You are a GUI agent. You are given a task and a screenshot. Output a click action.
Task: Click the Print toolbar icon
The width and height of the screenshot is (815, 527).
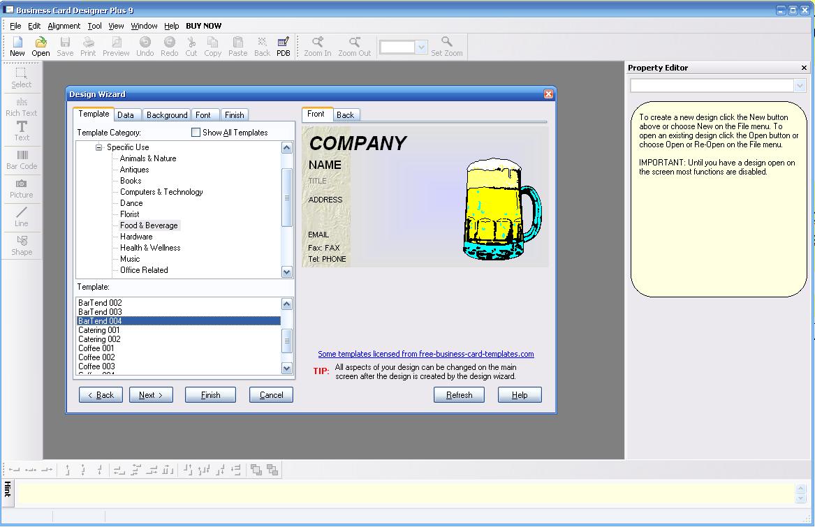coord(88,46)
